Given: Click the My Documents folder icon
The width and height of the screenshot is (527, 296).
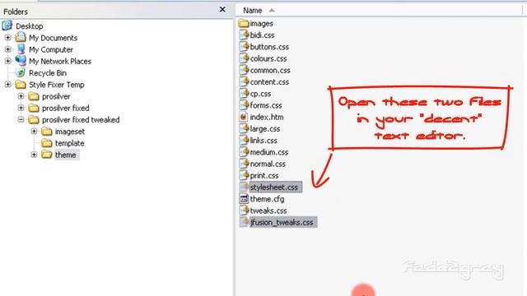Looking at the screenshot, I should click(x=21, y=37).
